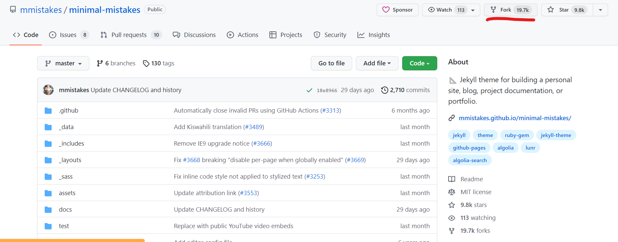Click the folder icon for assets

[x=48, y=193]
